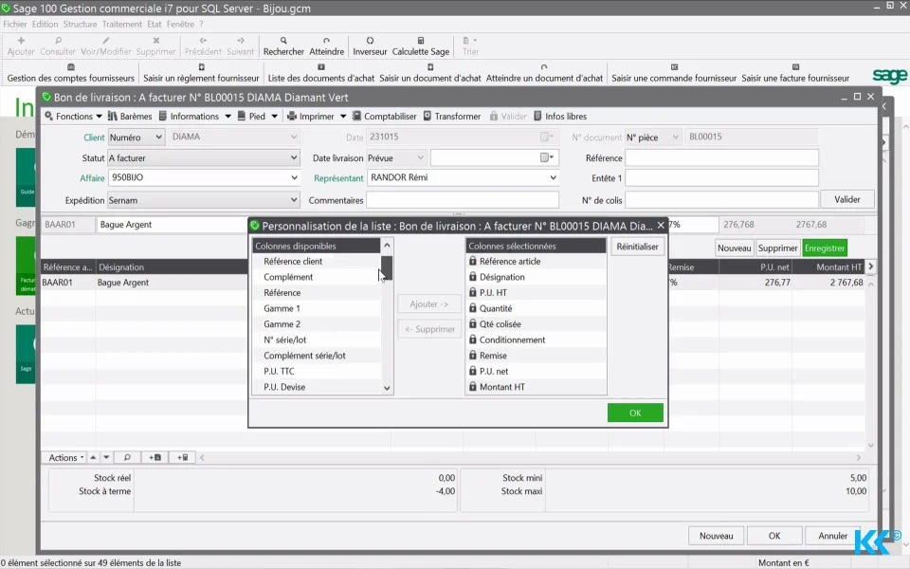Select Gamme 1 in Colonnes disponibles

tap(317, 308)
